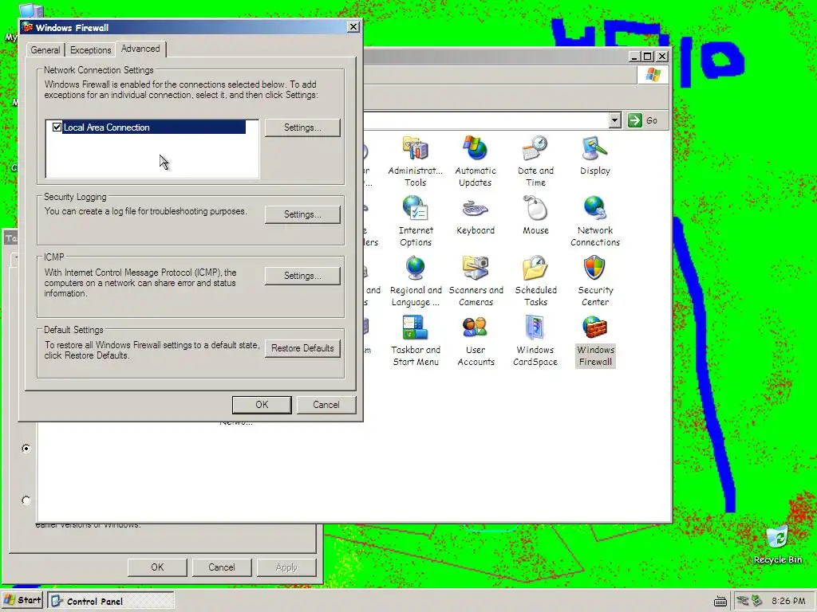This screenshot has height=612, width=817.
Task: Click the Restore Defaults button
Action: 302,348
